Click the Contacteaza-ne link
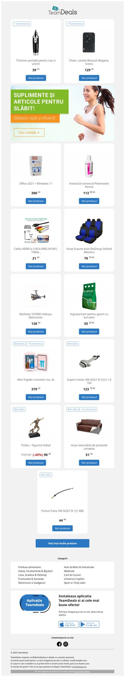125x677 pixels. [x=79, y=667]
